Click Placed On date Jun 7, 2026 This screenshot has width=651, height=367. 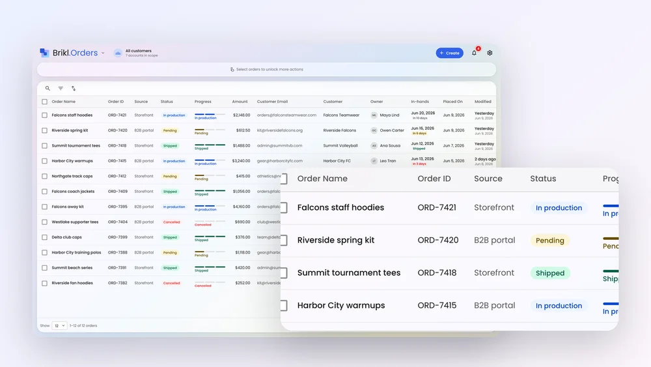[453, 146]
